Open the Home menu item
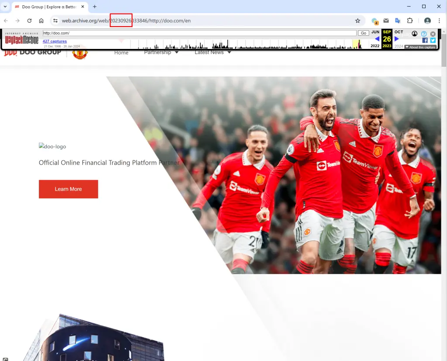This screenshot has width=447, height=361. pyautogui.click(x=121, y=52)
